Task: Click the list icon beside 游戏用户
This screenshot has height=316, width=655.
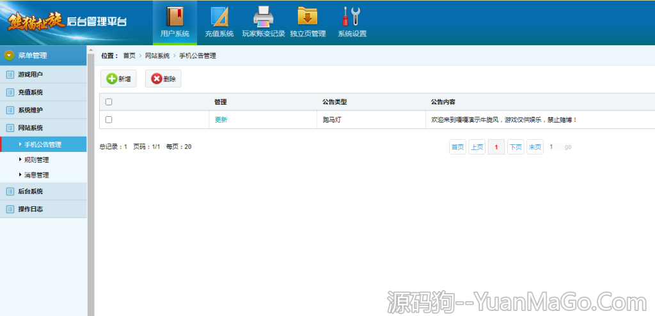Action: (x=10, y=75)
